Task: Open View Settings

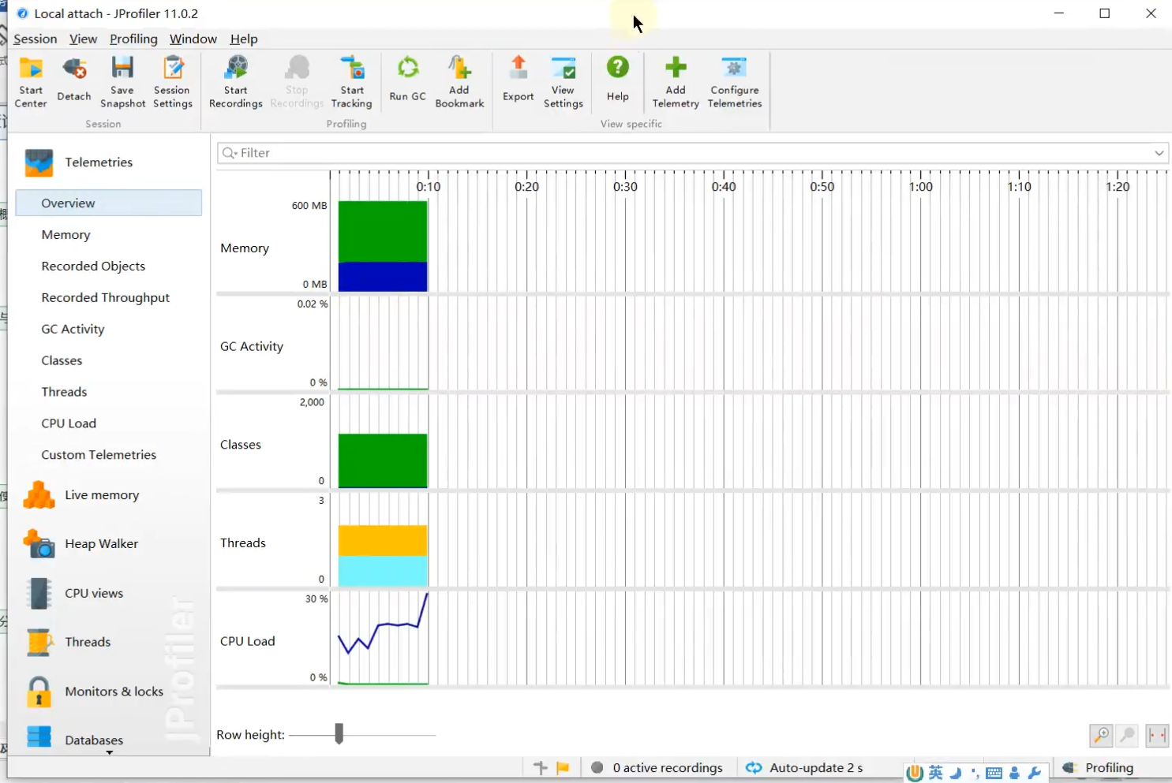Action: pyautogui.click(x=564, y=82)
